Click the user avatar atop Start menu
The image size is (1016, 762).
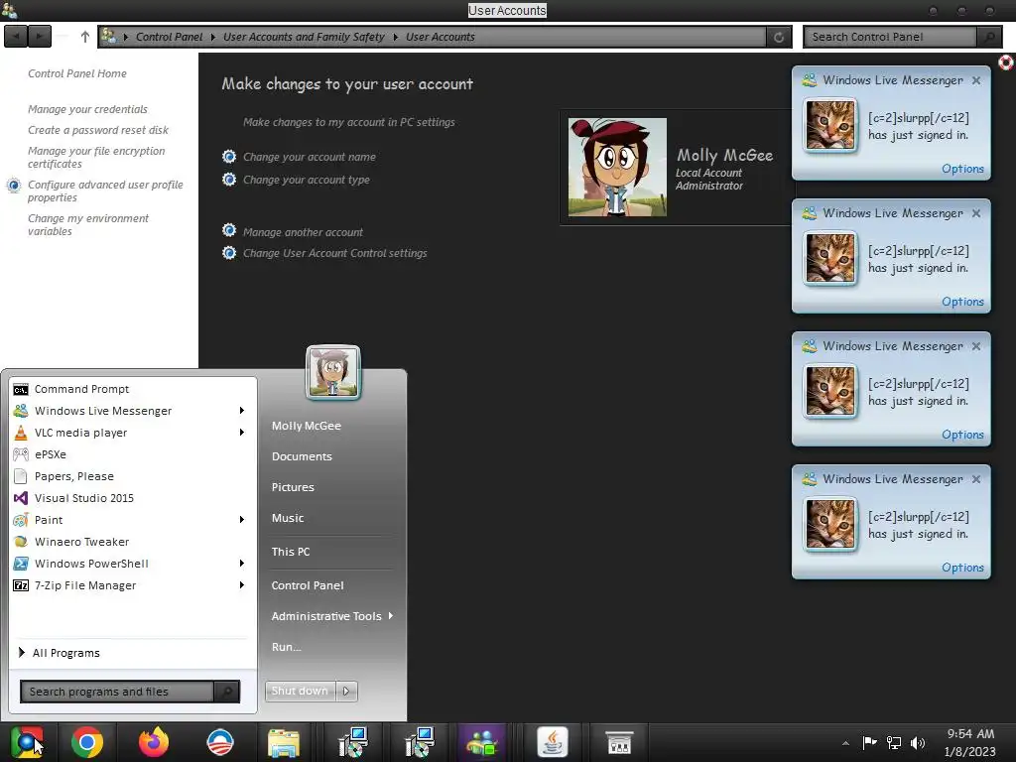click(333, 373)
